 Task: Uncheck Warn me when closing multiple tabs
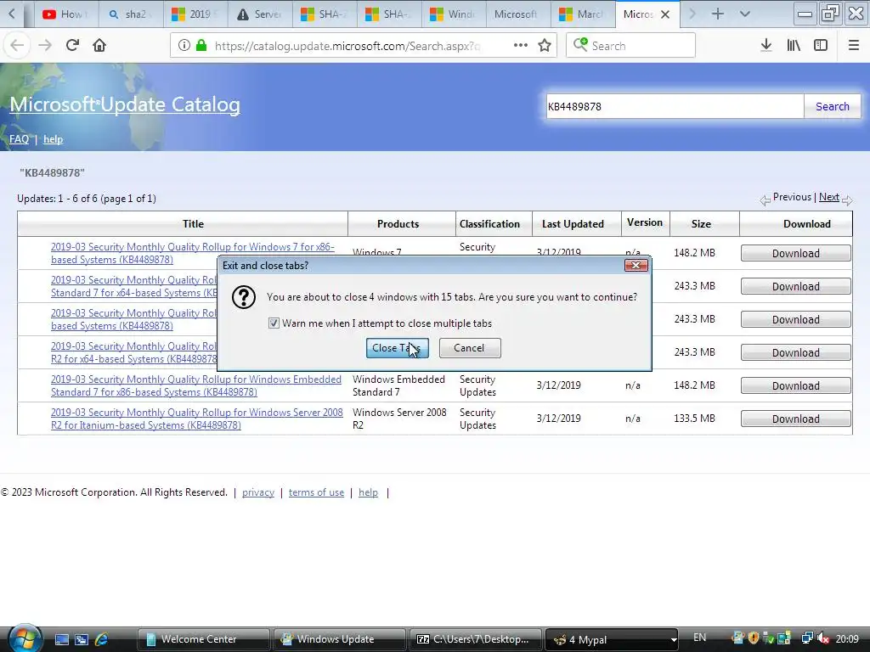point(274,323)
